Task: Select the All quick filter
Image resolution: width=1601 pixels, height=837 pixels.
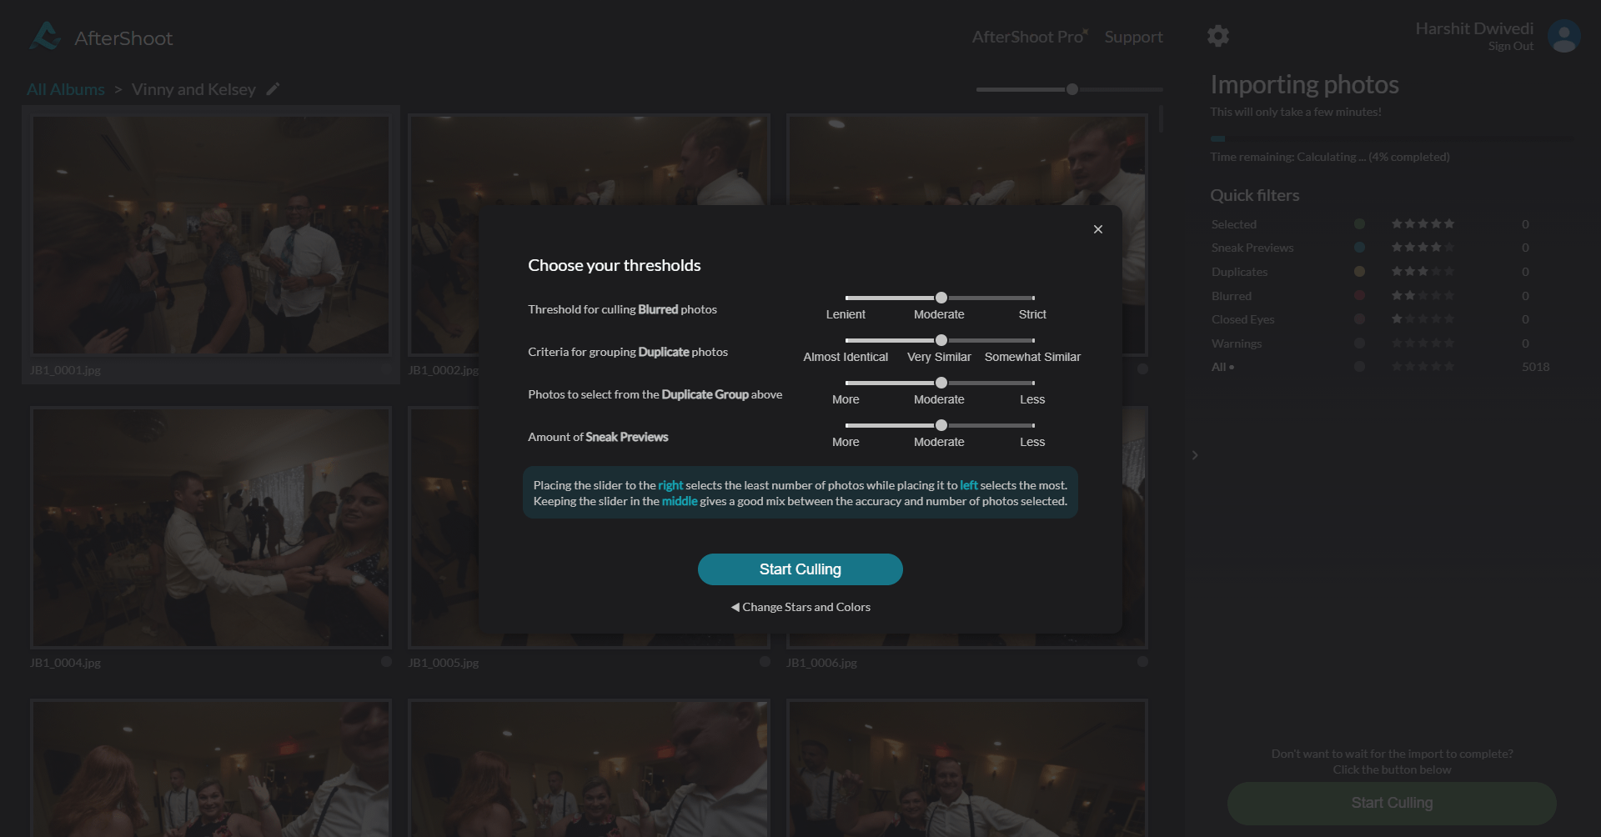Action: tap(1222, 367)
